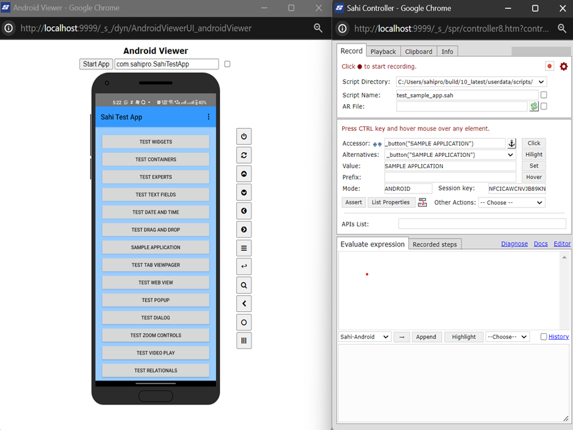Image resolution: width=573 pixels, height=430 pixels.
Task: Tap the three-dot menu in Sahi Test App
Action: click(209, 117)
